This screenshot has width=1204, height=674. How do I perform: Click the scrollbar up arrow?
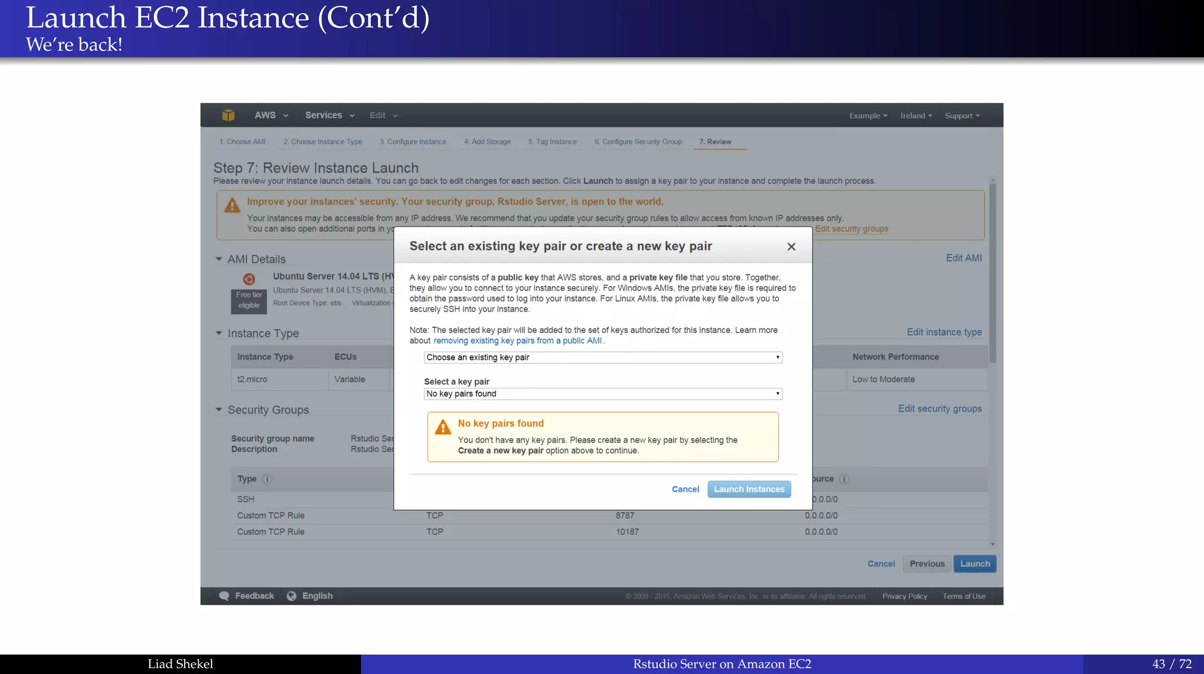point(992,180)
